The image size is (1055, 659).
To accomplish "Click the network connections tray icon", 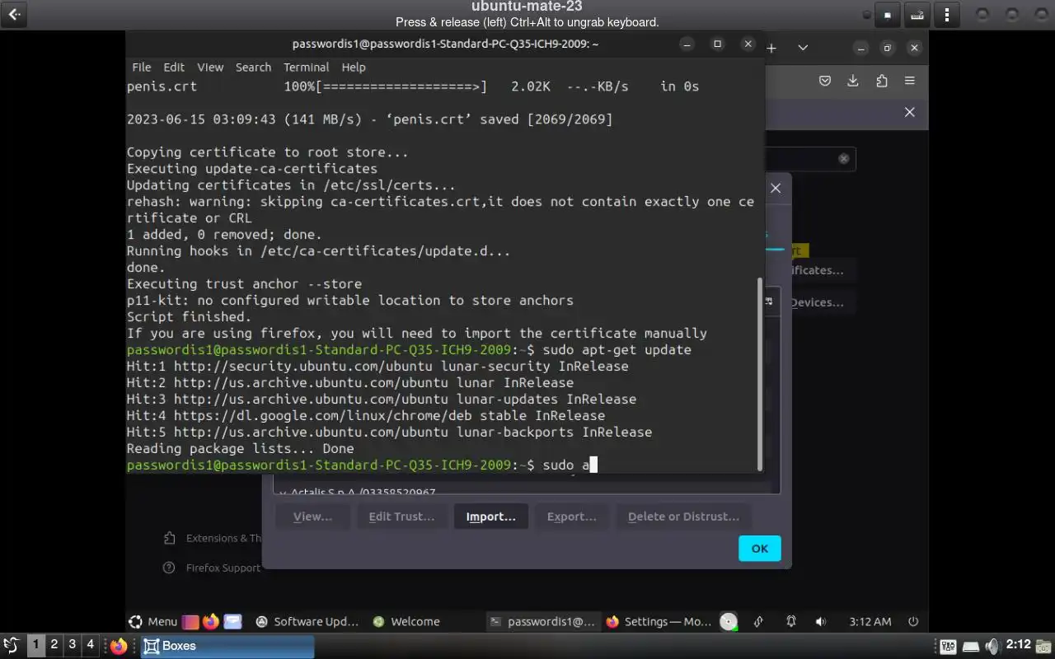I will pyautogui.click(x=757, y=622).
